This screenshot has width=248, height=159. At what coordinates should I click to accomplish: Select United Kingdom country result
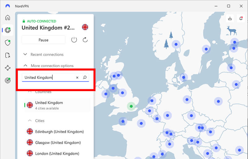pos(57,105)
